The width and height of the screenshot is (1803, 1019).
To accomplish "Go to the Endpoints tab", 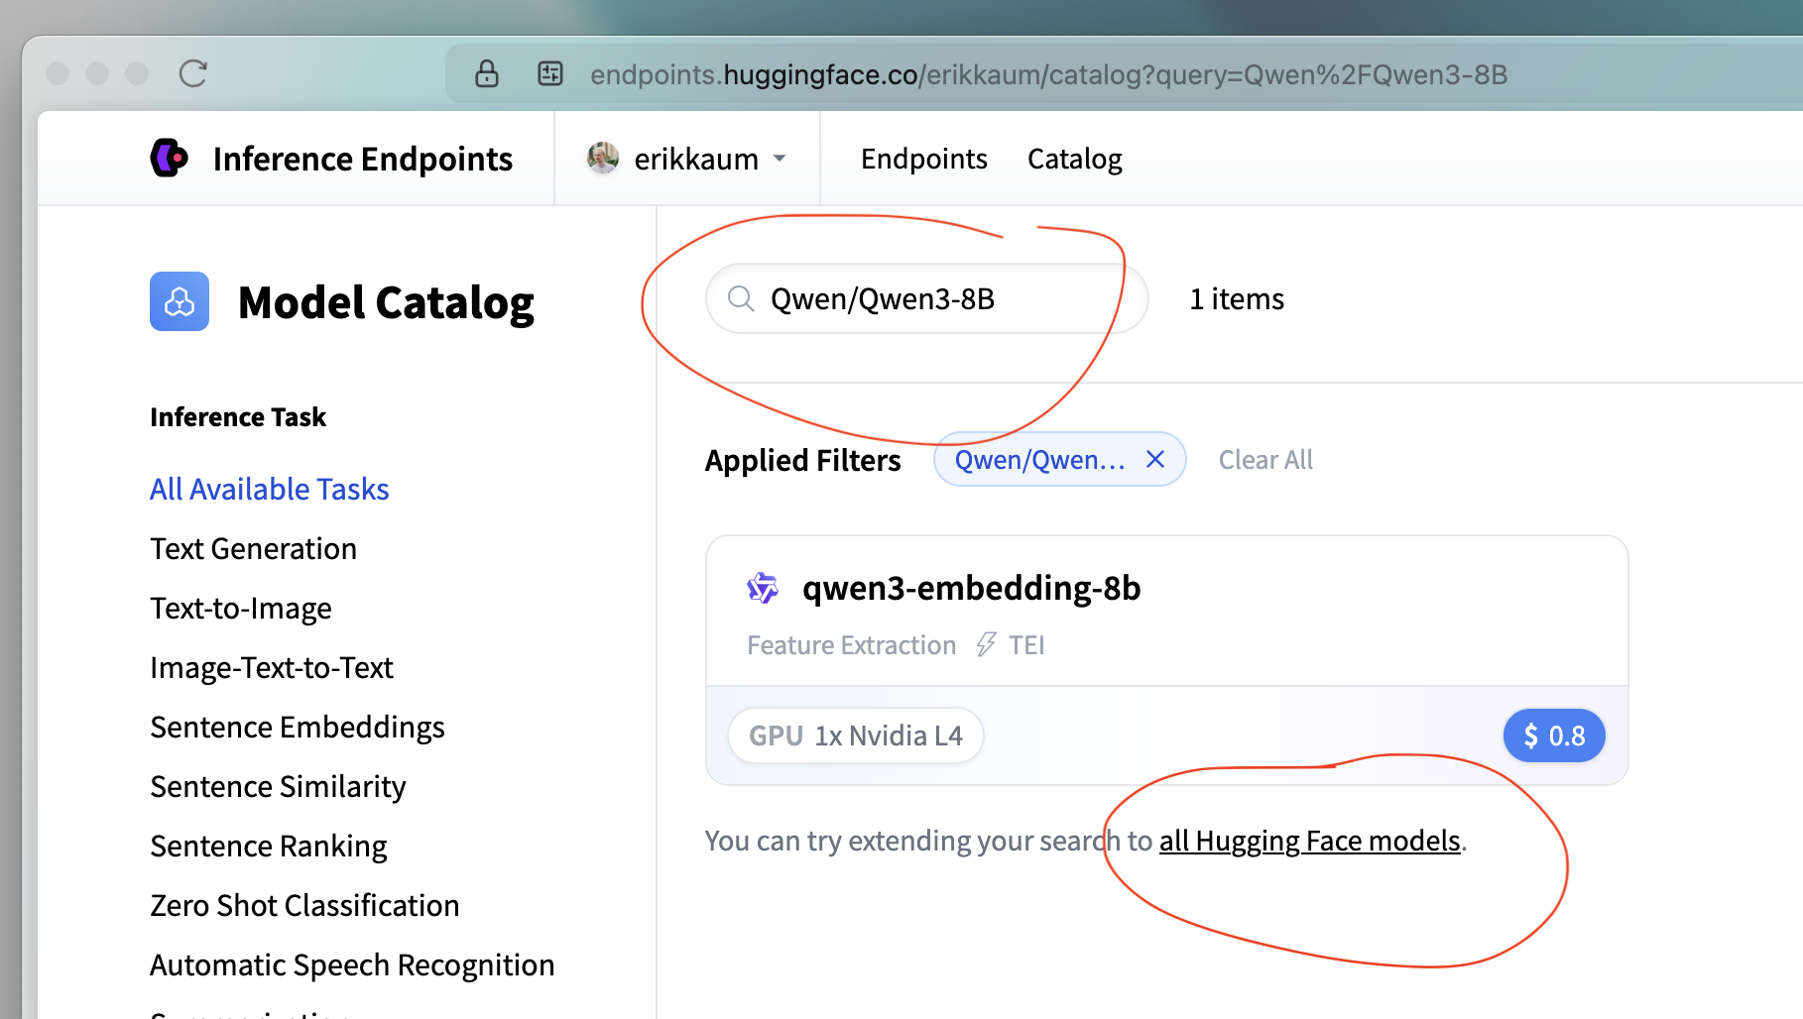I will click(x=923, y=159).
